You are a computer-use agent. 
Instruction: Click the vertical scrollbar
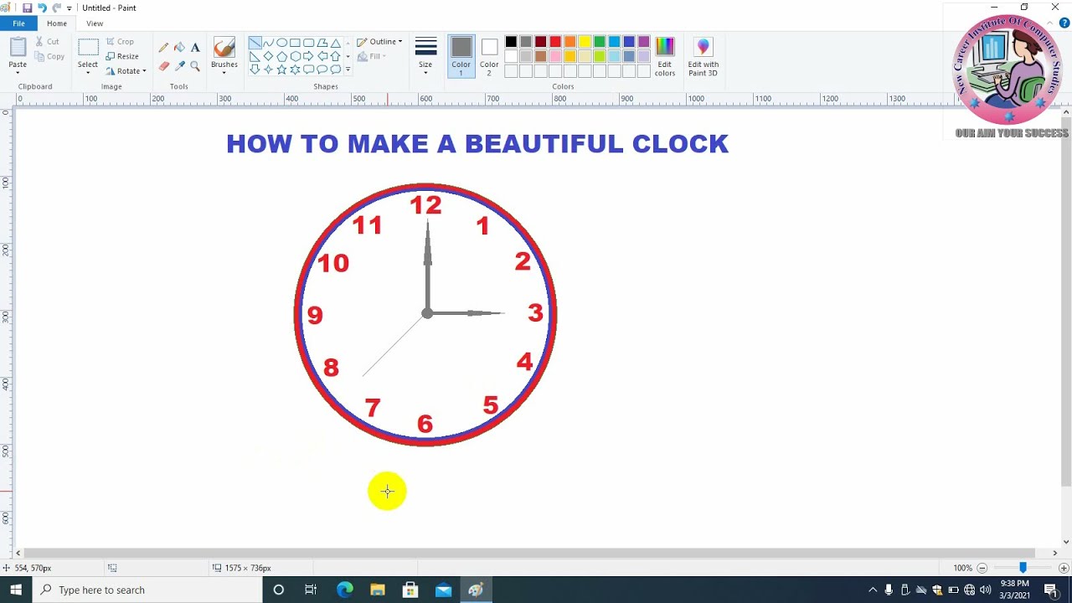pos(1065,301)
